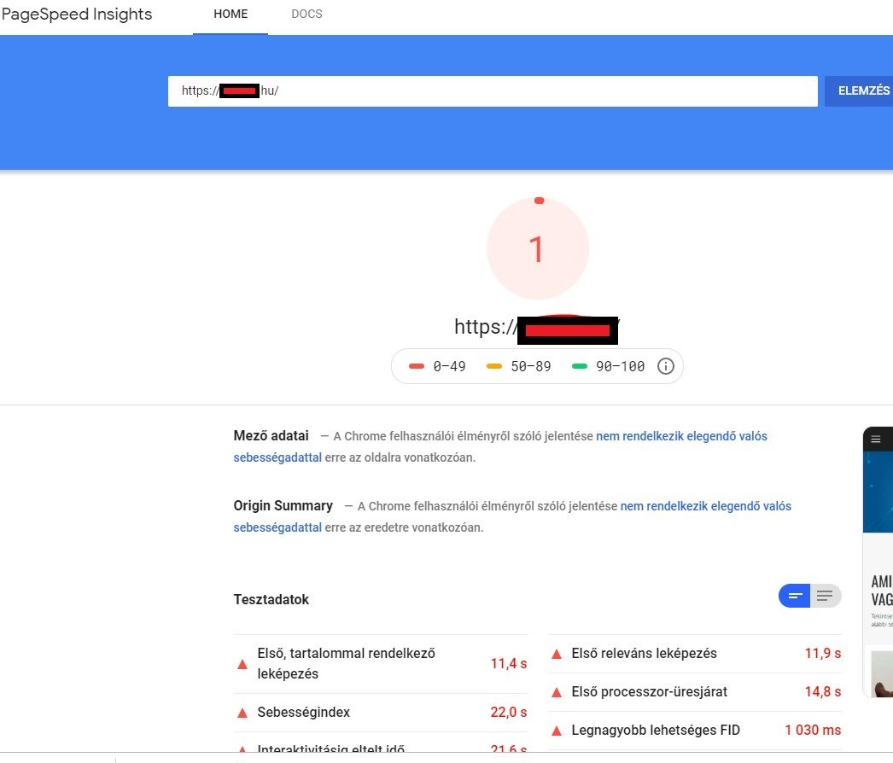The image size is (893, 763).
Task: Open Origin Summary insufficient speed data link
Action: click(705, 506)
